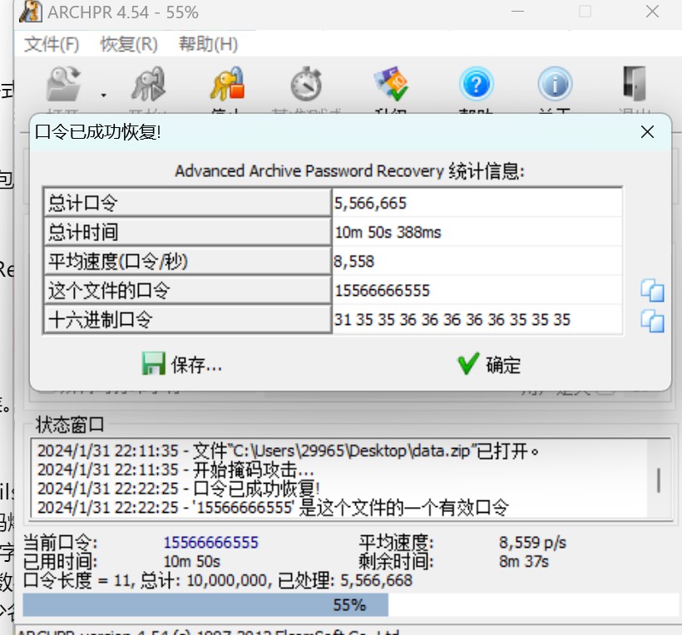Click the Open file toolbar icon
The image size is (682, 635).
(64, 84)
